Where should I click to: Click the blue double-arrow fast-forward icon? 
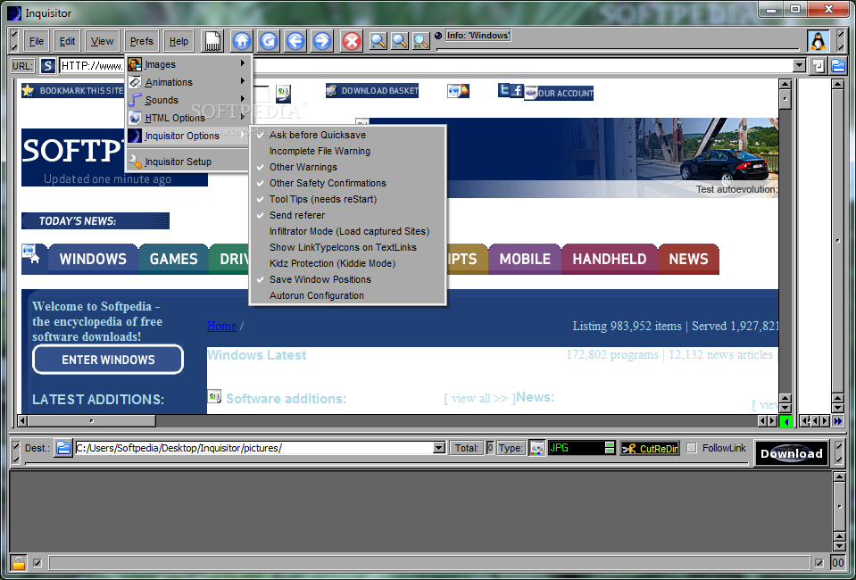(x=838, y=421)
